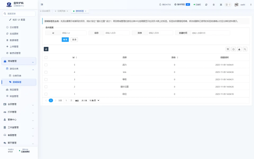Check the row with 擅长位置
The height and width of the screenshot is (159, 254).
[46, 87]
